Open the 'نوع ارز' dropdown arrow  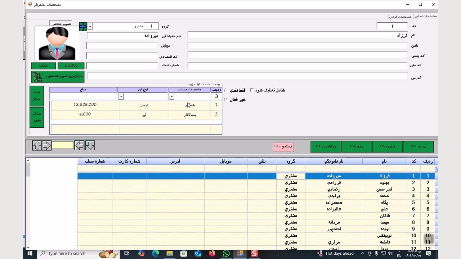tap(121, 96)
